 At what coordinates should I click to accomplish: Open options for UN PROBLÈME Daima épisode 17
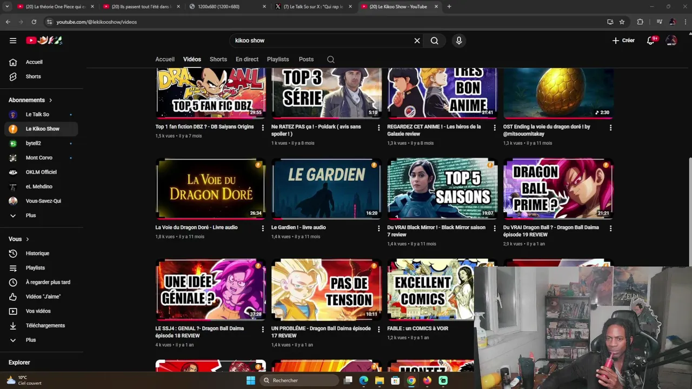pyautogui.click(x=378, y=329)
